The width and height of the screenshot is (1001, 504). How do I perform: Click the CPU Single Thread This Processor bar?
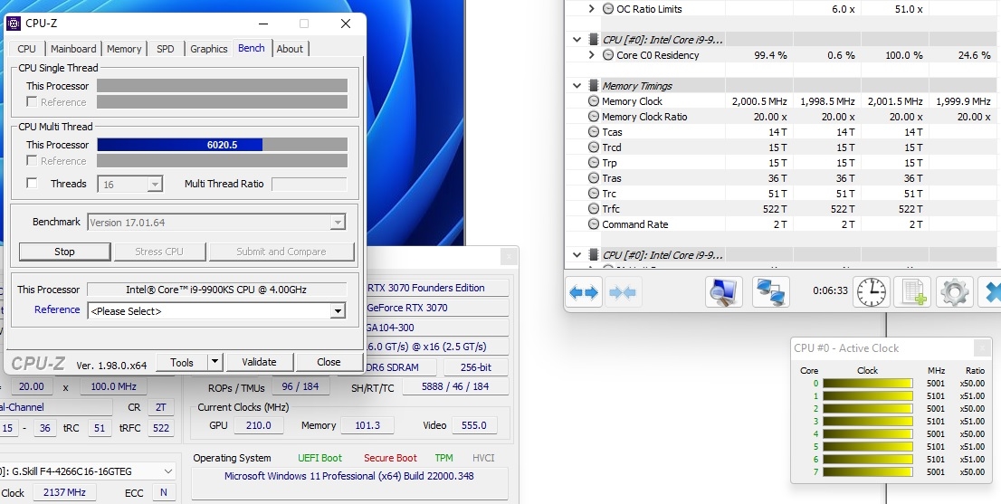tap(222, 85)
